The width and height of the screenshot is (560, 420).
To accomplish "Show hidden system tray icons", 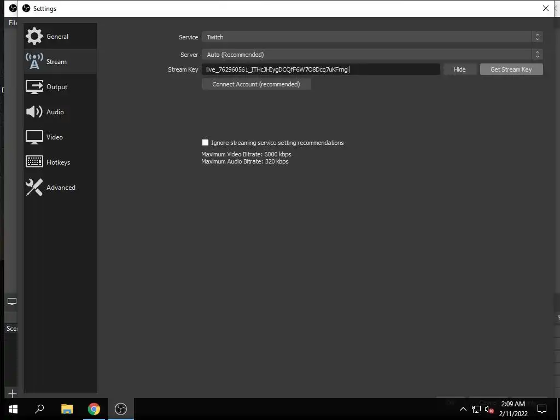I will pos(463,409).
